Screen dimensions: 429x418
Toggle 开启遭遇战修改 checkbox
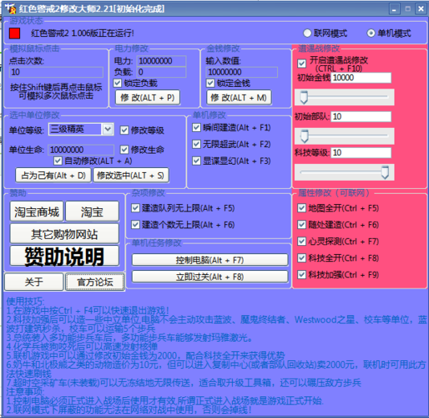(302, 64)
